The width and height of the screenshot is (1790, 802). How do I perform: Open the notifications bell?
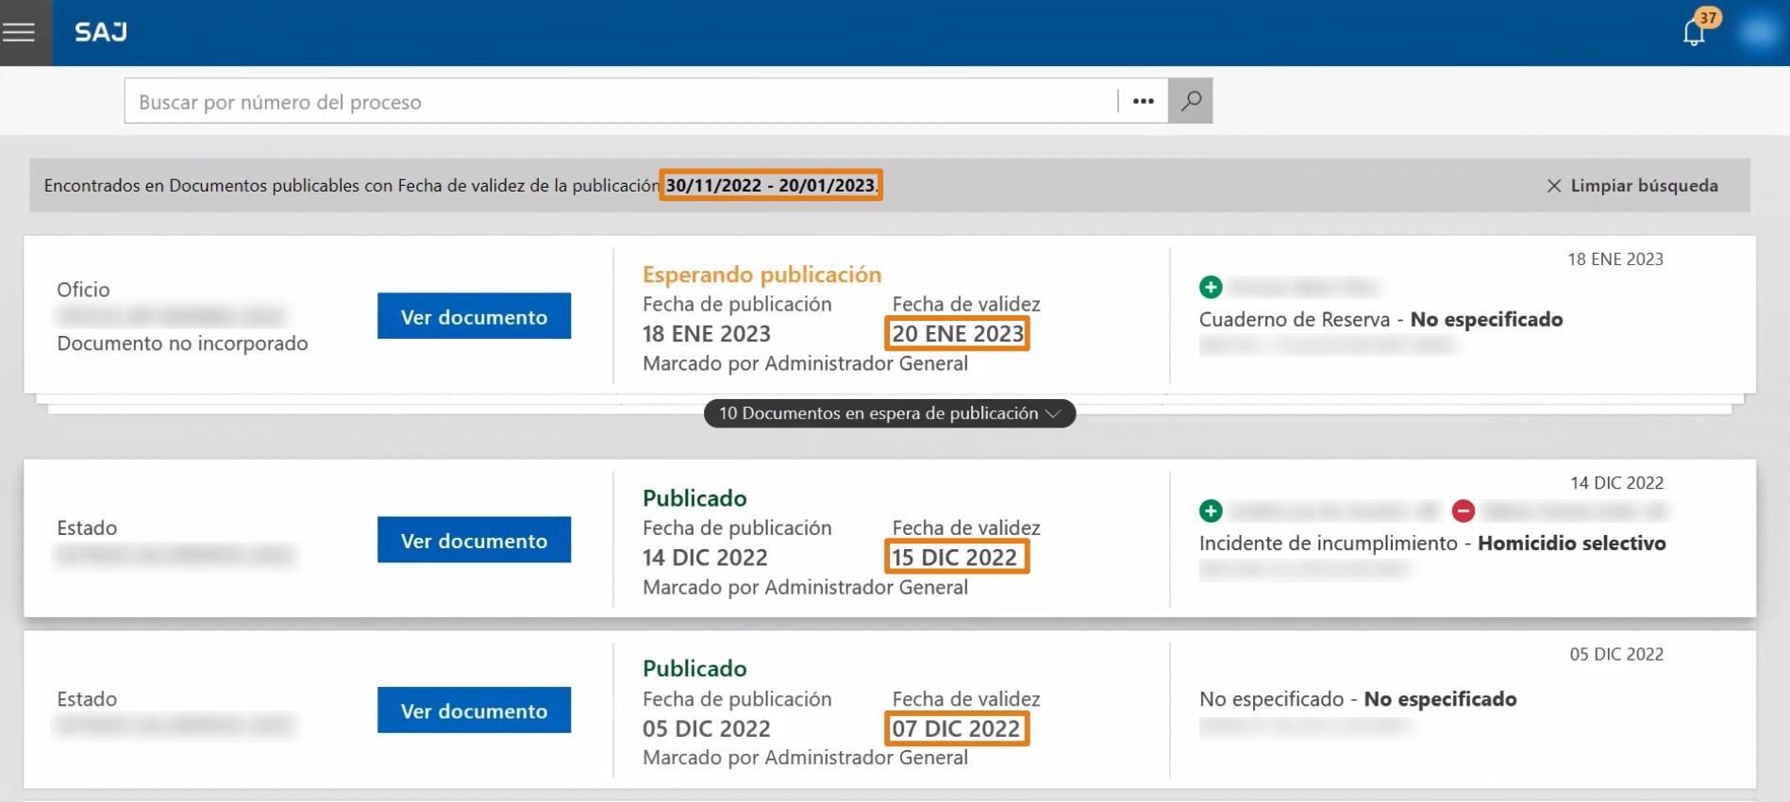(1695, 32)
